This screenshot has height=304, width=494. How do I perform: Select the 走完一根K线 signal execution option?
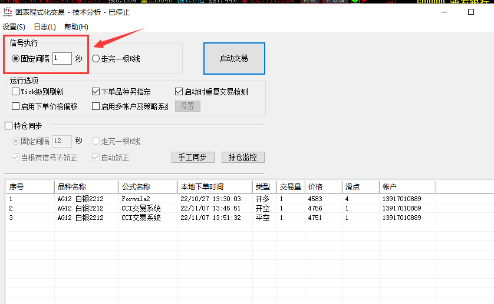tap(95, 59)
